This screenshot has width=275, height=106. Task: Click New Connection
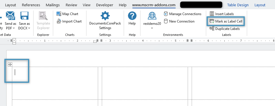179,21
